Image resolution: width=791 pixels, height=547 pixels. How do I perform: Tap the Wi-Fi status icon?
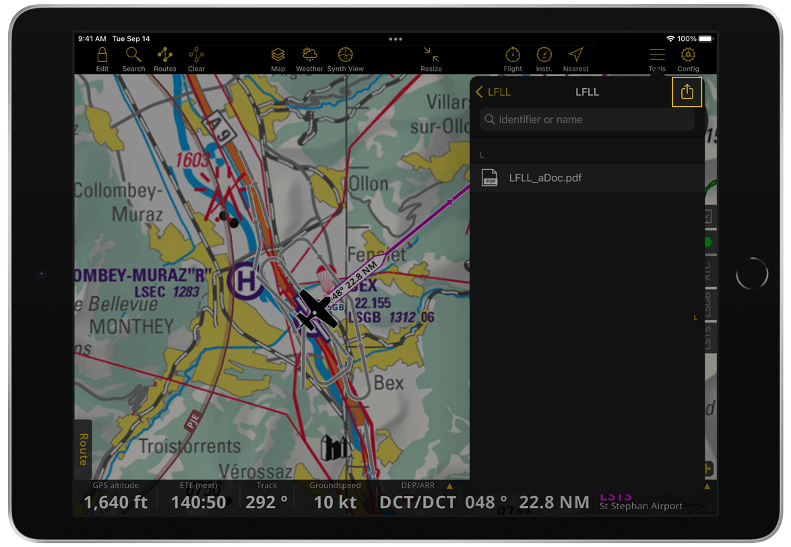pos(670,39)
